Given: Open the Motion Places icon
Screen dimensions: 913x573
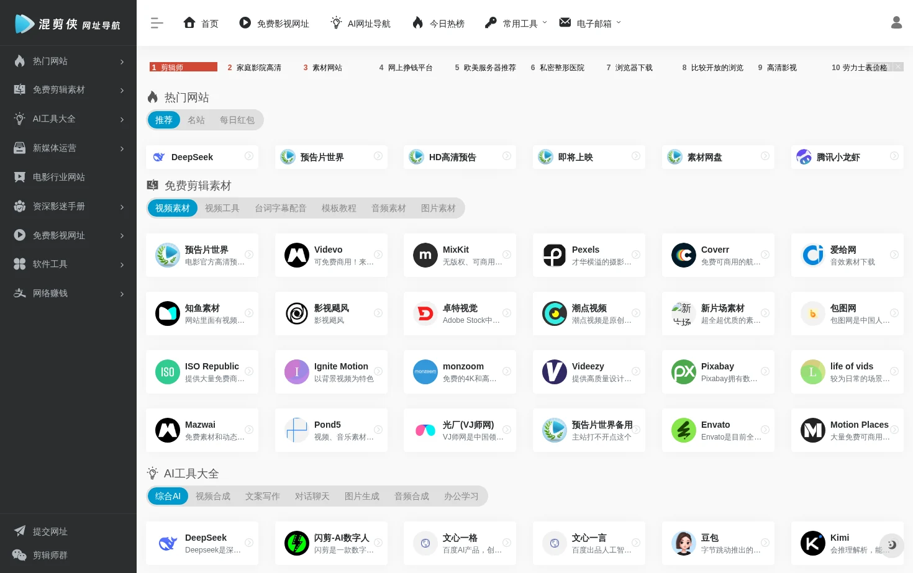Looking at the screenshot, I should point(813,430).
